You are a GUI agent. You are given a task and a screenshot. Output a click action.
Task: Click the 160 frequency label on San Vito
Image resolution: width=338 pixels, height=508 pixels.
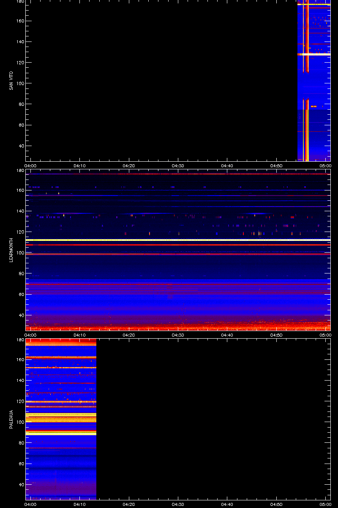(x=20, y=21)
